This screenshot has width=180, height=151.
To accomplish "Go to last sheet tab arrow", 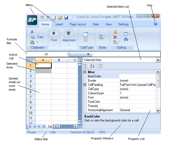I will click(44, 126).
